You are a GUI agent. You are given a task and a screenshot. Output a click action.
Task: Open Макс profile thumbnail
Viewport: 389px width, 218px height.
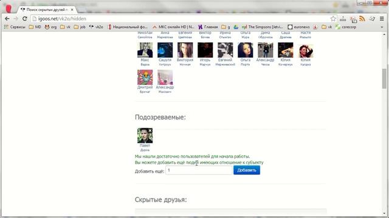click(x=145, y=50)
